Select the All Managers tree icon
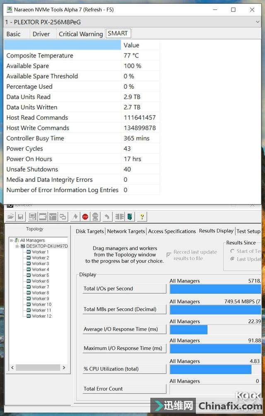This screenshot has width=265, height=416. pyautogui.click(x=17, y=240)
